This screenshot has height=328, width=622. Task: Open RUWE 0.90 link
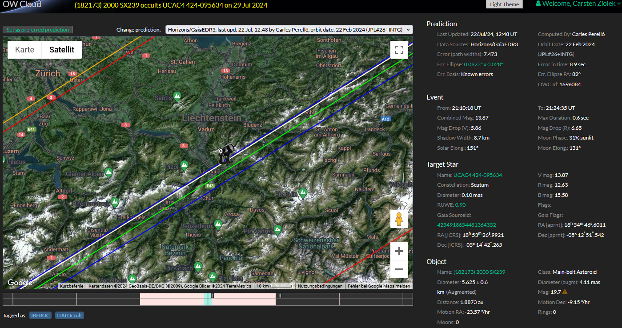460,205
